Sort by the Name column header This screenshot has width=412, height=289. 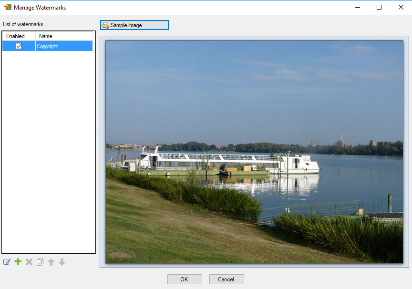click(x=64, y=36)
